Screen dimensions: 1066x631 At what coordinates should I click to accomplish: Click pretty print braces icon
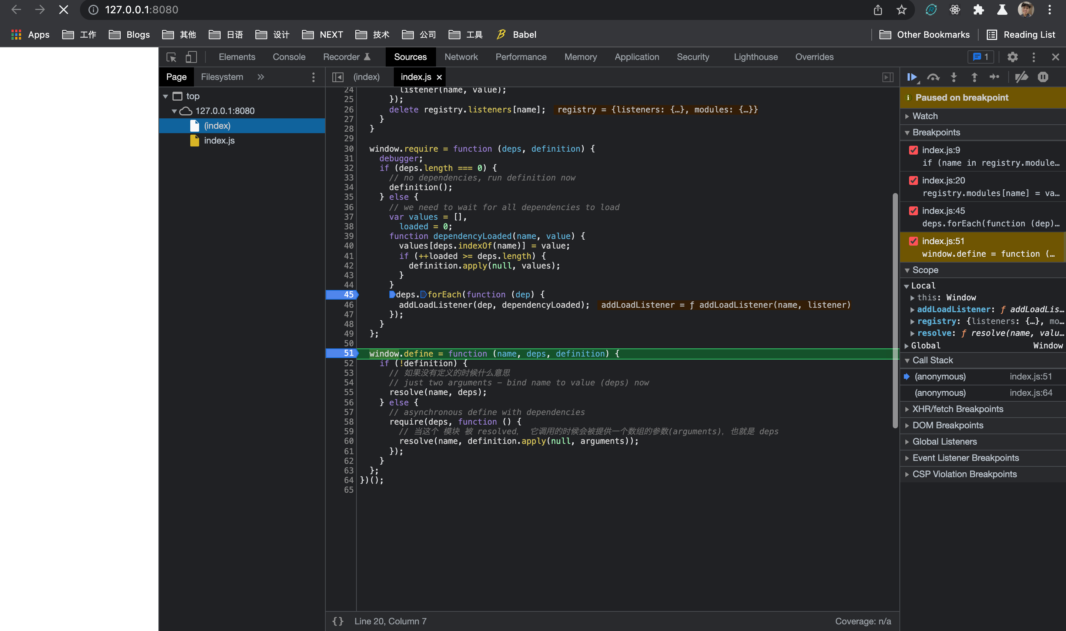pyautogui.click(x=338, y=621)
